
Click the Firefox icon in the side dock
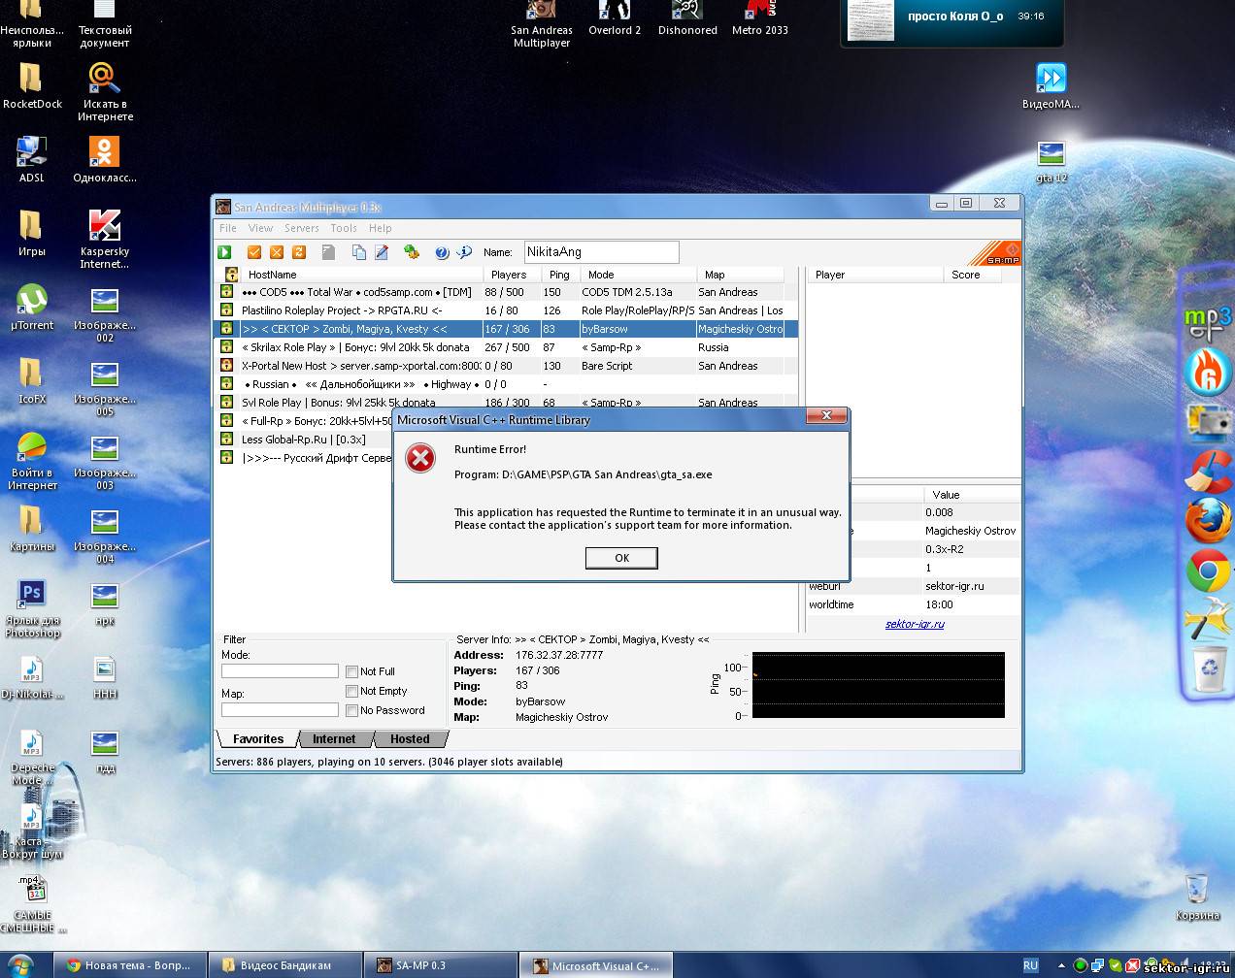tap(1208, 520)
